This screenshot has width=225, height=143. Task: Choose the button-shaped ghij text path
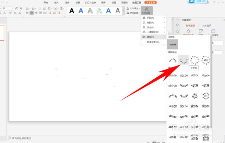coord(206,60)
